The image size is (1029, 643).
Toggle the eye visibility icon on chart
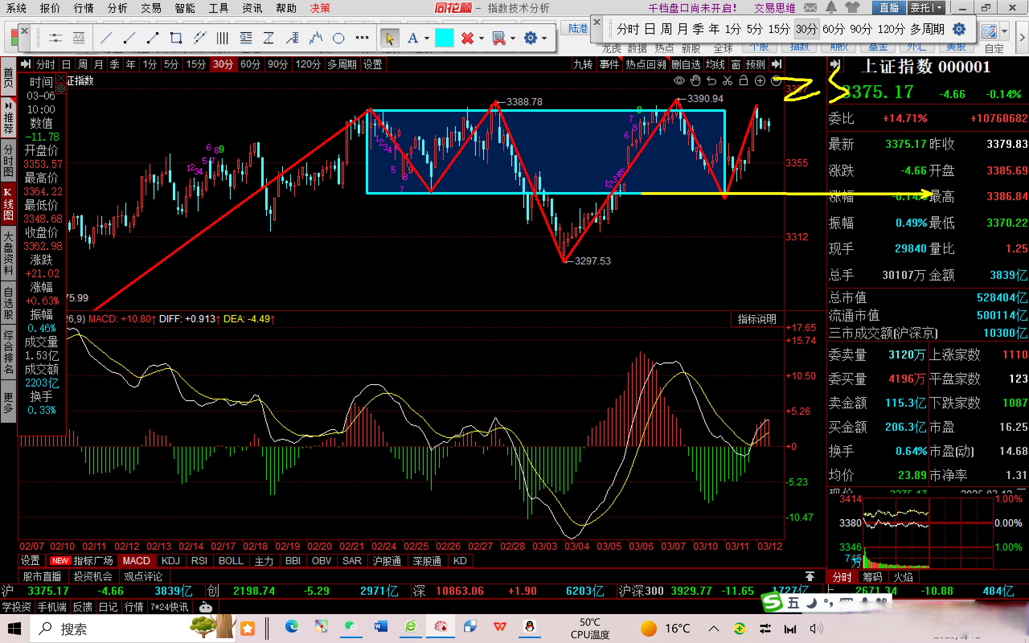click(679, 81)
